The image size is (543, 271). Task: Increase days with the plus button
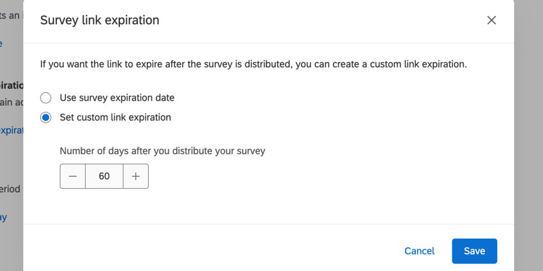(x=135, y=177)
